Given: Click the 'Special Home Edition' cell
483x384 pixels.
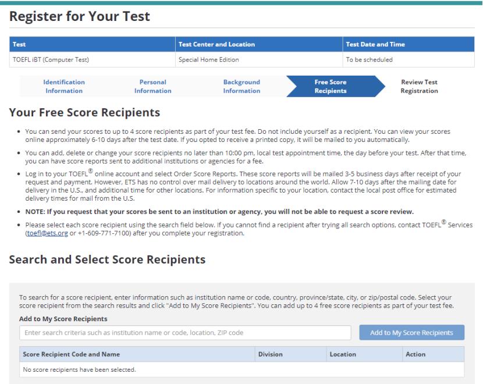Looking at the screenshot, I should 259,59.
